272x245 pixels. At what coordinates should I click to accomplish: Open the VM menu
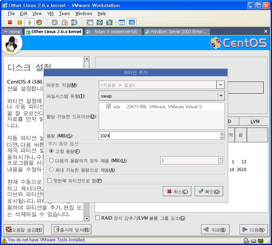coord(50,13)
